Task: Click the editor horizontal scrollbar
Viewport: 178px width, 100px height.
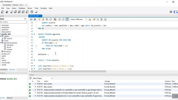Action: [68, 71]
